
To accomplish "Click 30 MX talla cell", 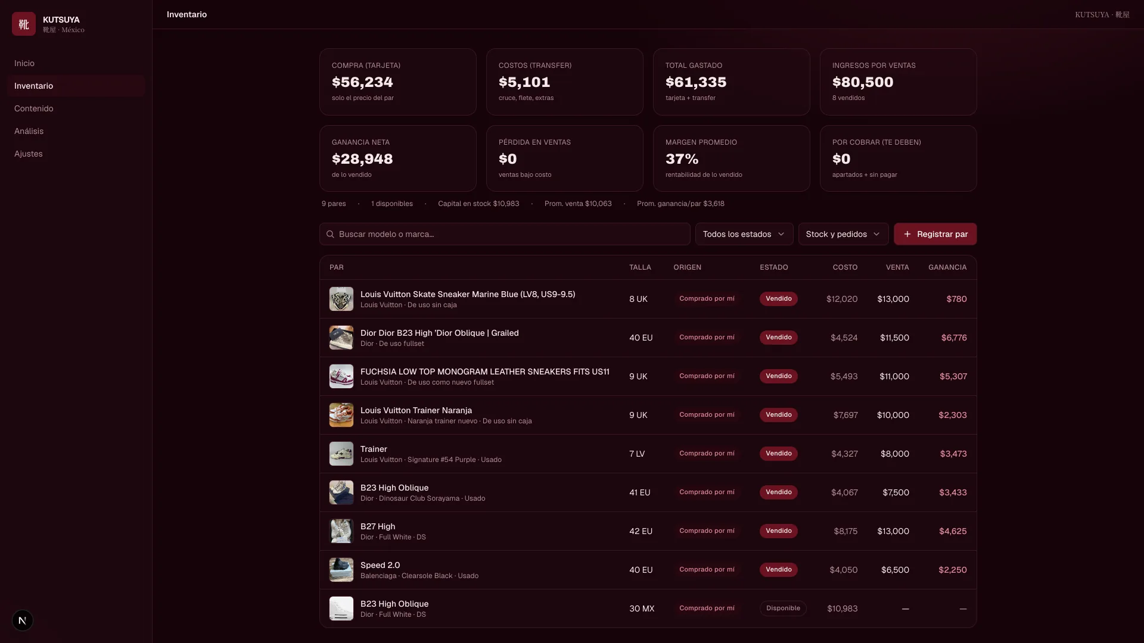I will point(642,608).
